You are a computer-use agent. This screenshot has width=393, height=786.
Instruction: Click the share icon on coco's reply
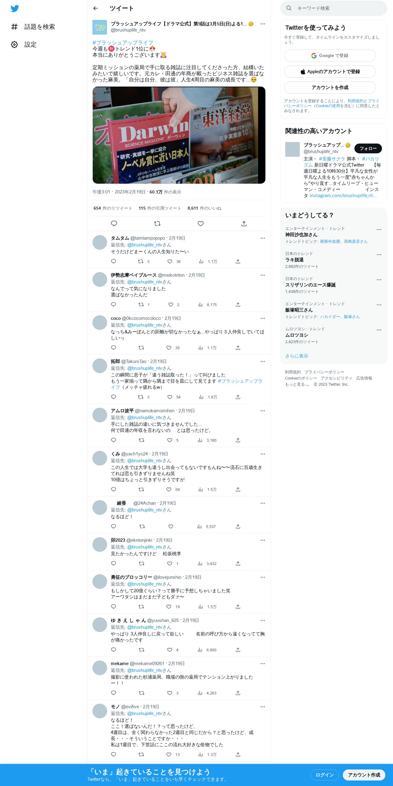coord(238,348)
